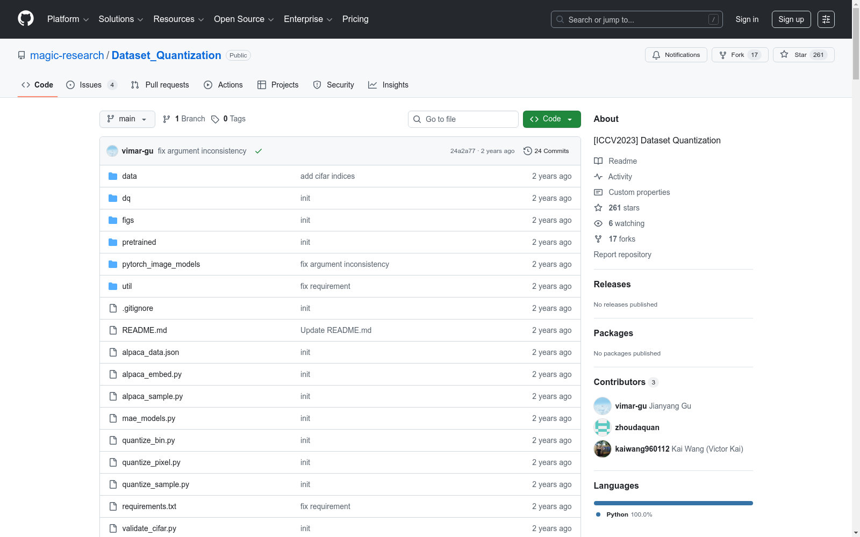Screen dimensions: 860x537
Task: Click the bell icon in Notifications
Action: (656, 55)
